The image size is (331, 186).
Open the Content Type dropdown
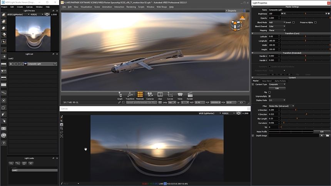pos(277,84)
